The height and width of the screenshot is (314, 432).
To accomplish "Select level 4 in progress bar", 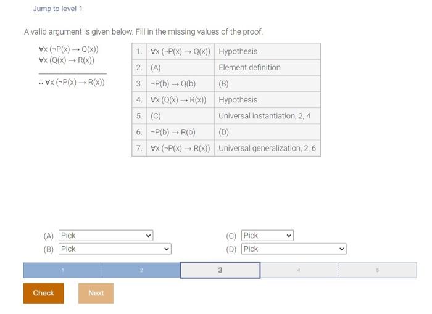I will (299, 270).
